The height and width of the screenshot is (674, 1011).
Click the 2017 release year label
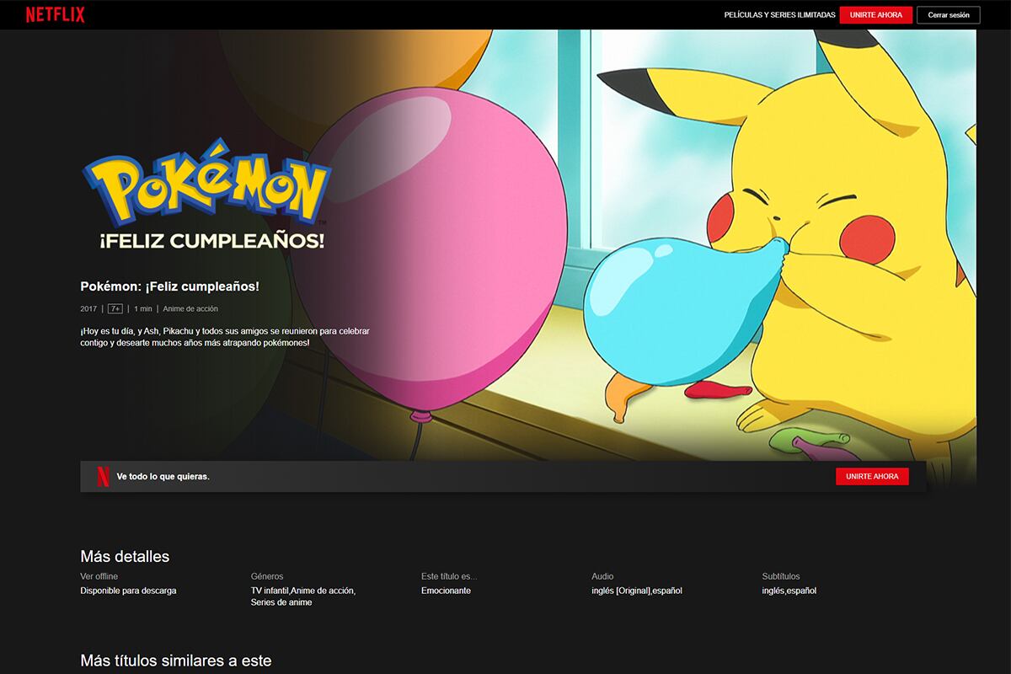87,308
